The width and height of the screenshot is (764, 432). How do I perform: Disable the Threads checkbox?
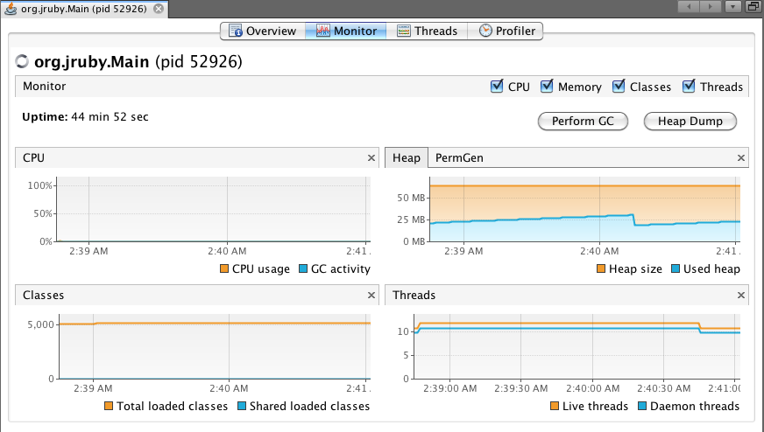[x=689, y=86]
